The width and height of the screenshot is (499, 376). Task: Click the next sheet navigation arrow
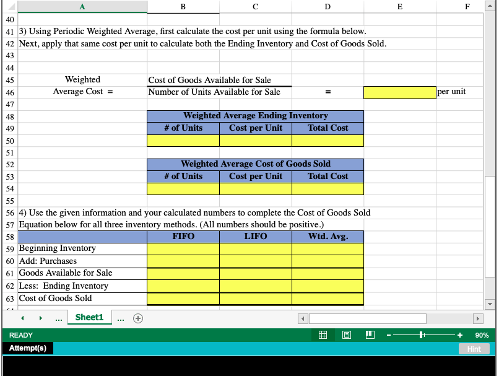(40, 318)
